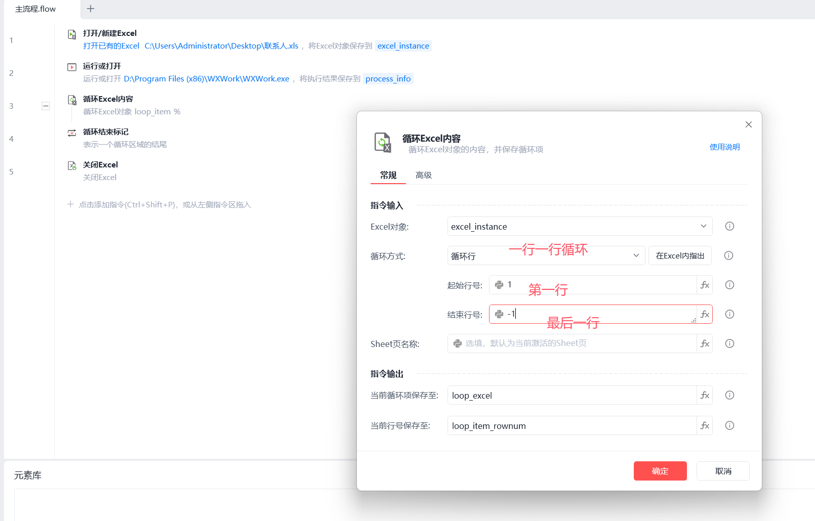Click the dialog's large Excel loop icon
This screenshot has height=521, width=815.
[383, 142]
